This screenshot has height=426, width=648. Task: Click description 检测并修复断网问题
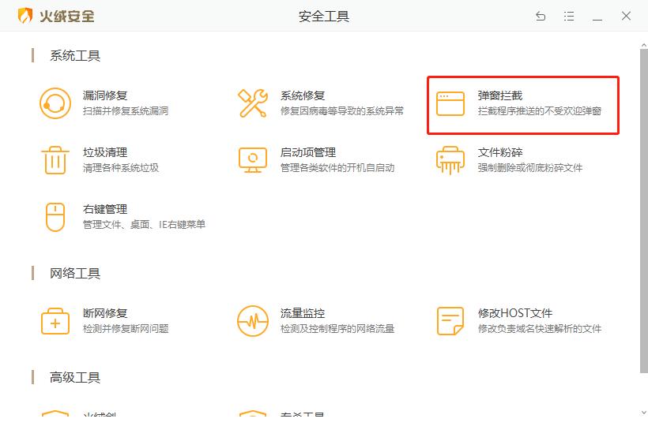click(126, 329)
